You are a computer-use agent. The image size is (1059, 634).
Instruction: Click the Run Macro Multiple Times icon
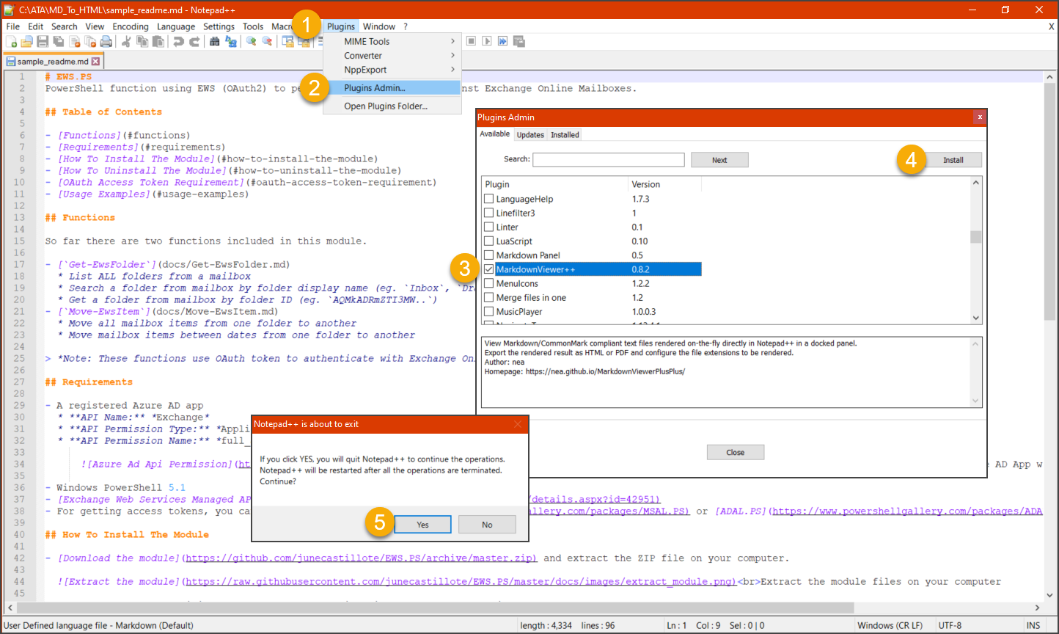click(502, 41)
